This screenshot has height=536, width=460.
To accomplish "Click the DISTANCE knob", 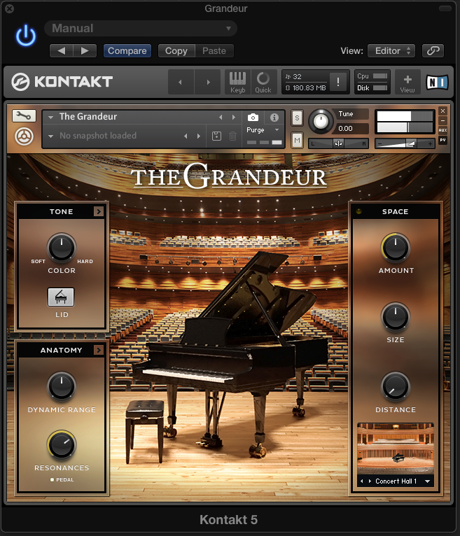I will pos(396,387).
